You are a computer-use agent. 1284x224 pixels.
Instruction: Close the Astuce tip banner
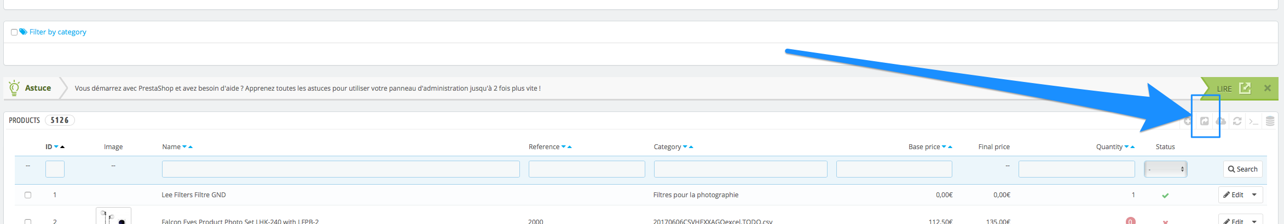(1267, 88)
